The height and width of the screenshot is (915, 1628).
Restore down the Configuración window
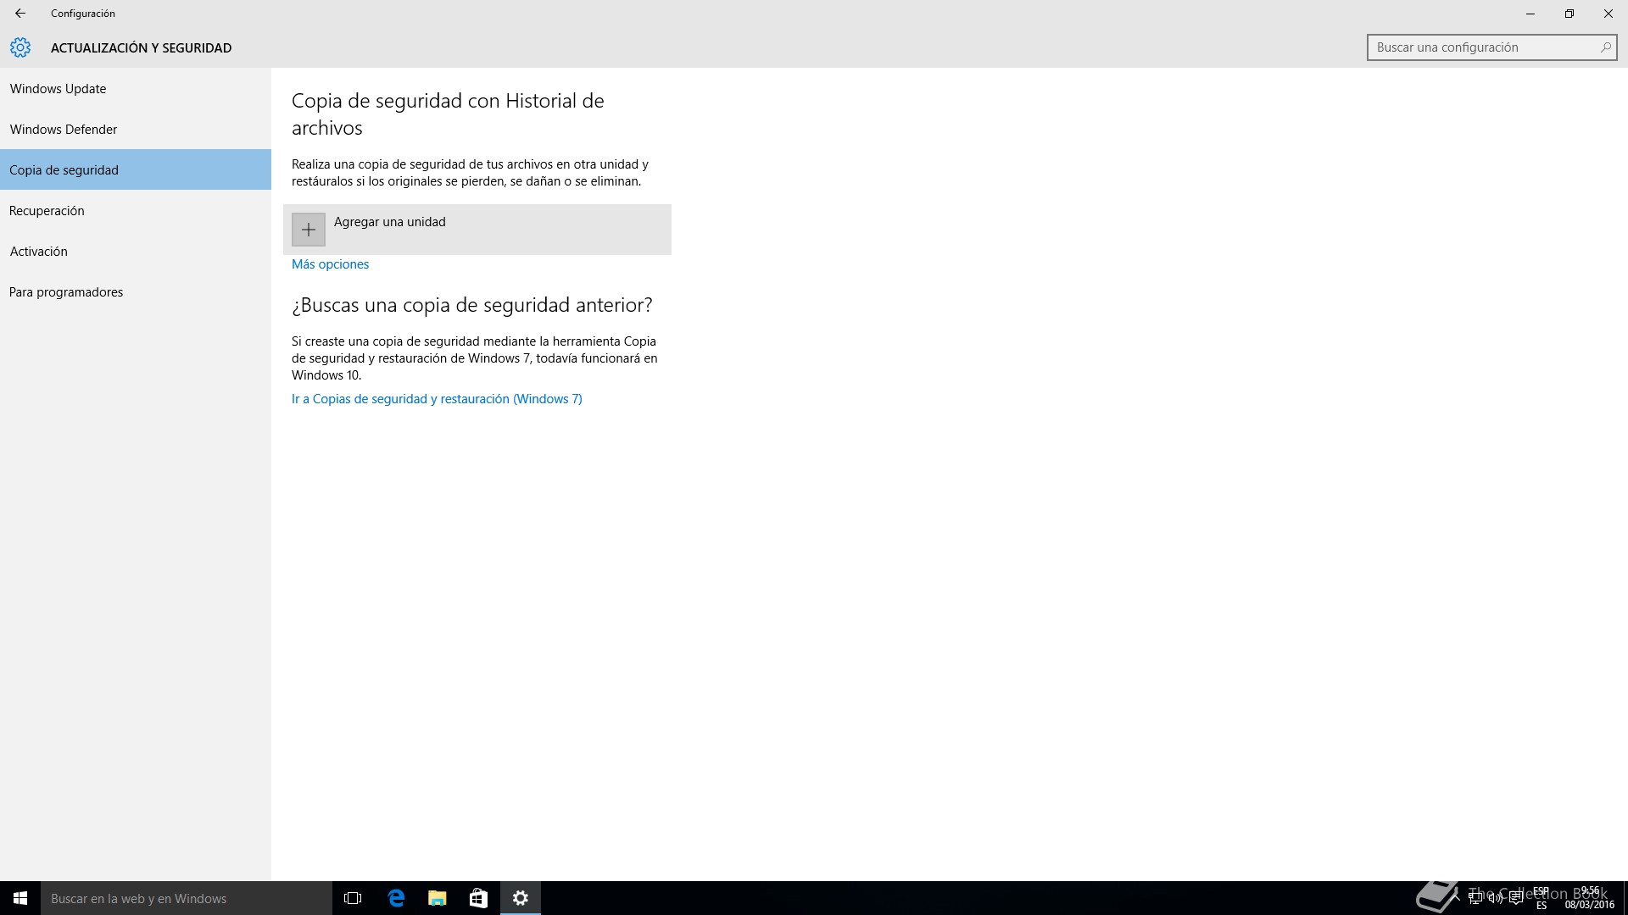(1569, 14)
